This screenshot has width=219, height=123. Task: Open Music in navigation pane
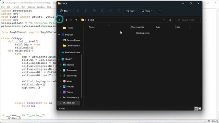point(68,81)
